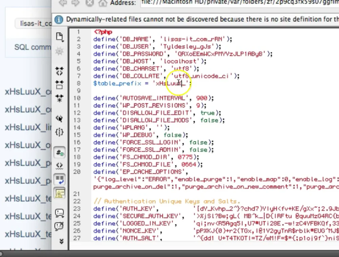Expand all collapsed code sections
The height and width of the screenshot is (257, 339).
pyautogui.click(x=59, y=98)
